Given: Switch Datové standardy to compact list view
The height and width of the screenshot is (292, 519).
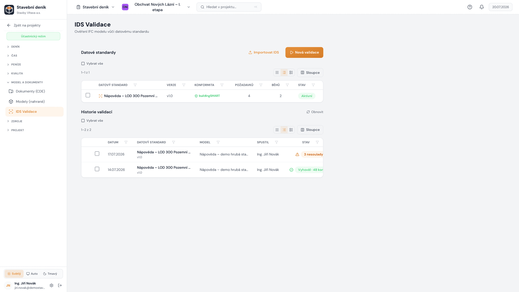Looking at the screenshot, I should click(277, 73).
